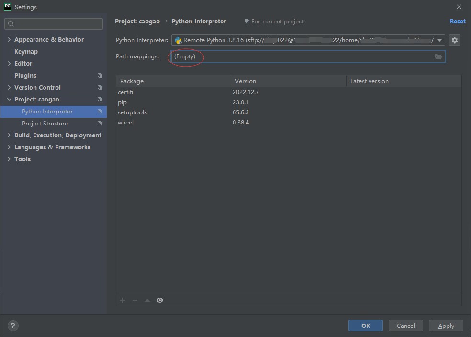Expand Languages & Frameworks chevron
Screen dimensions: 471x337
(9, 147)
